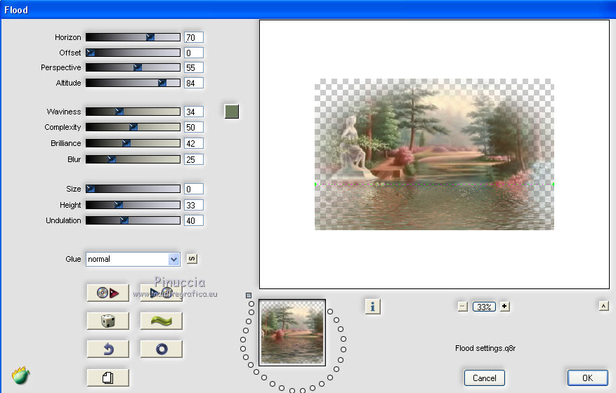Image resolution: width=616 pixels, height=393 pixels.
Task: Click the Undulation value field showing 40
Action: [194, 220]
